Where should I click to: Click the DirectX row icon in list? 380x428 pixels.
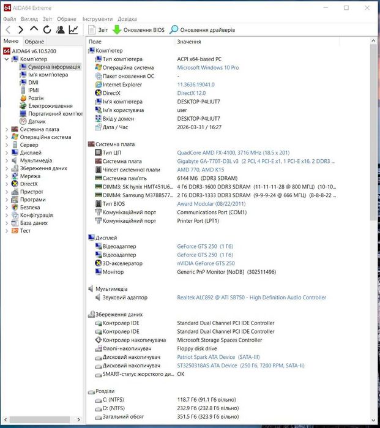[x=98, y=93]
